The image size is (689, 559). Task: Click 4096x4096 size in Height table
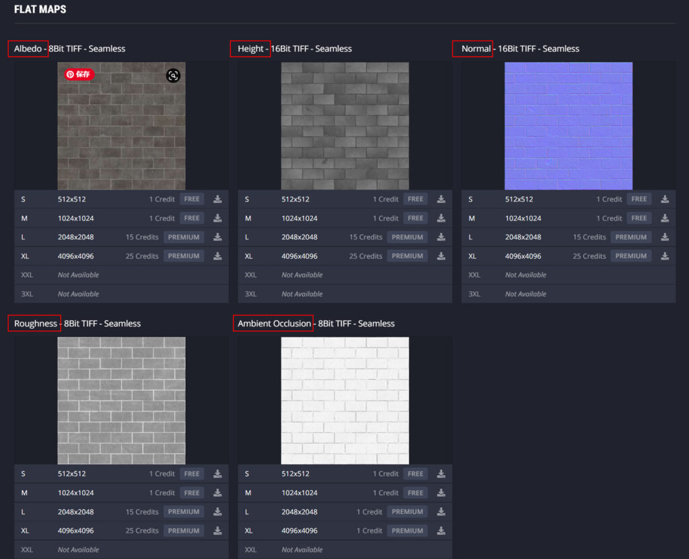point(299,256)
